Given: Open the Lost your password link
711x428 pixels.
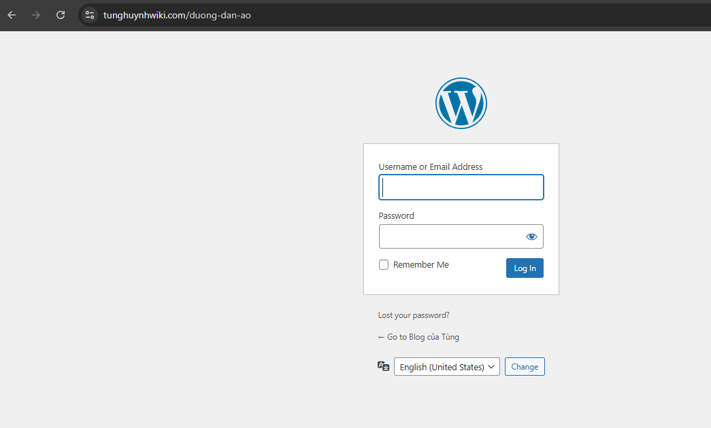Looking at the screenshot, I should [x=414, y=315].
